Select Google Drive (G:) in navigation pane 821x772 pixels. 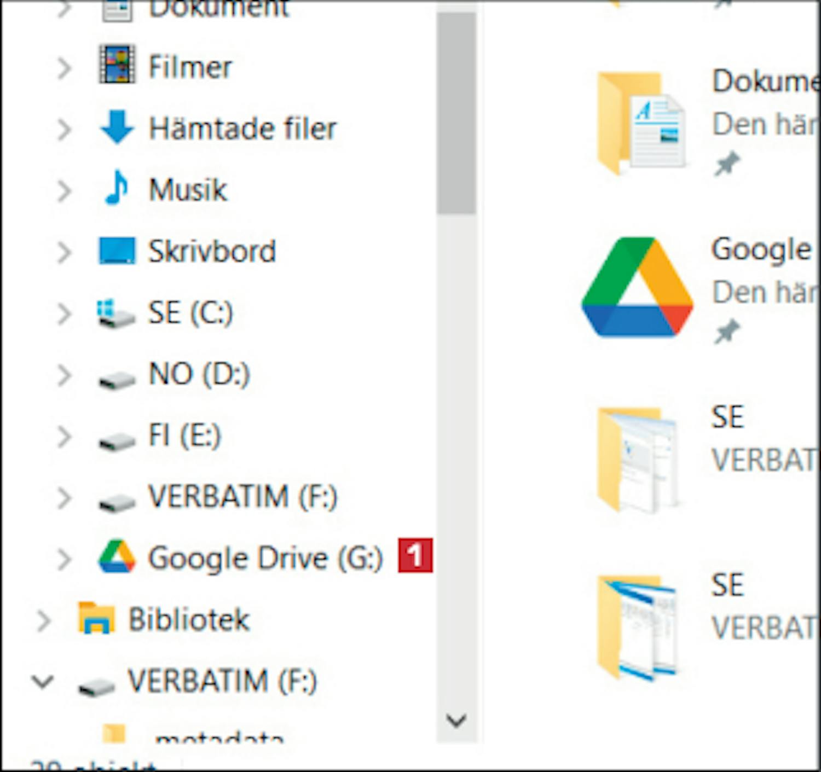(x=265, y=558)
